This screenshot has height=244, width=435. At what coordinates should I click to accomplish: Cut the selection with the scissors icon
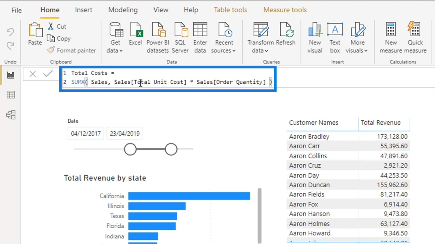pos(51,26)
